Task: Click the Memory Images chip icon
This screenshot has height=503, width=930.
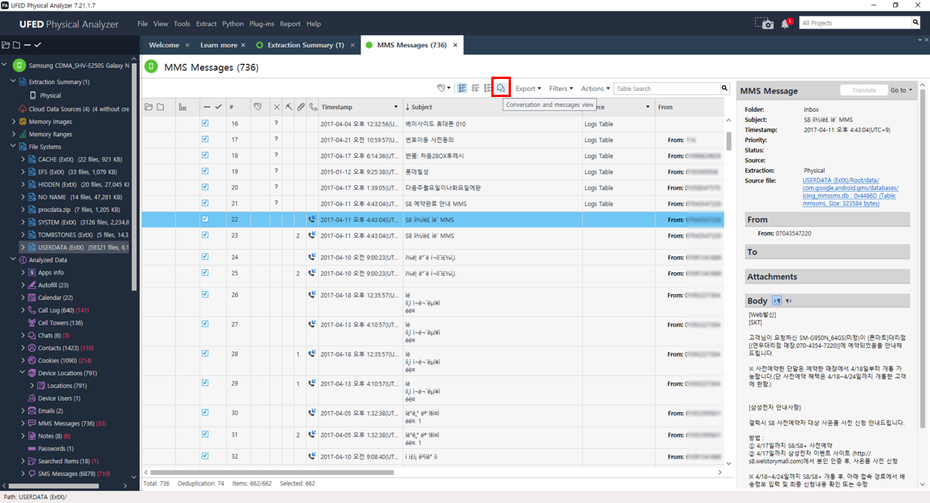Action: (23, 122)
